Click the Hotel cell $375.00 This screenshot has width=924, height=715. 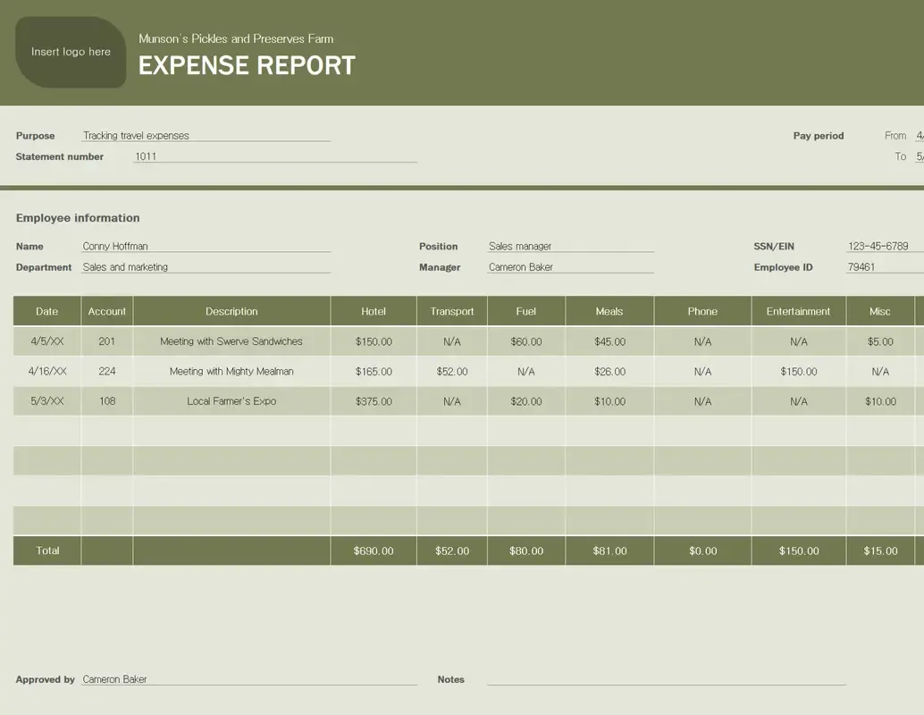(x=374, y=401)
